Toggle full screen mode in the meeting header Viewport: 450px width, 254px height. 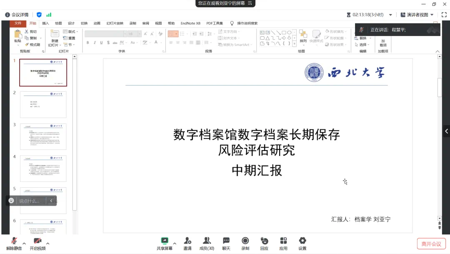444,15
